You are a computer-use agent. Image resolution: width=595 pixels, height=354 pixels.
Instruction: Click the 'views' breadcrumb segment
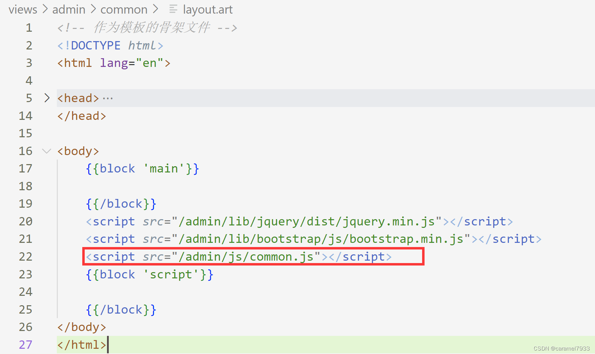pyautogui.click(x=23, y=10)
